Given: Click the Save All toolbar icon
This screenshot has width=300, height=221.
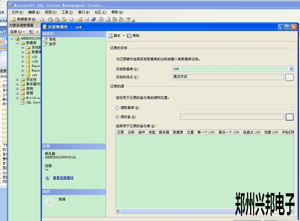Looking at the screenshot, I should [x=93, y=19].
